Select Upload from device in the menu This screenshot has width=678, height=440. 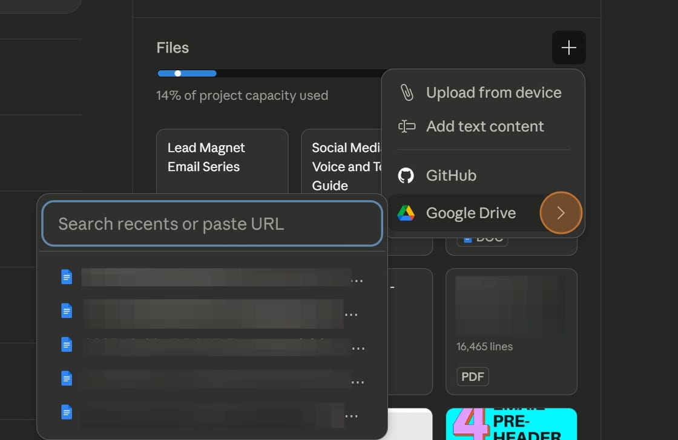tap(493, 92)
